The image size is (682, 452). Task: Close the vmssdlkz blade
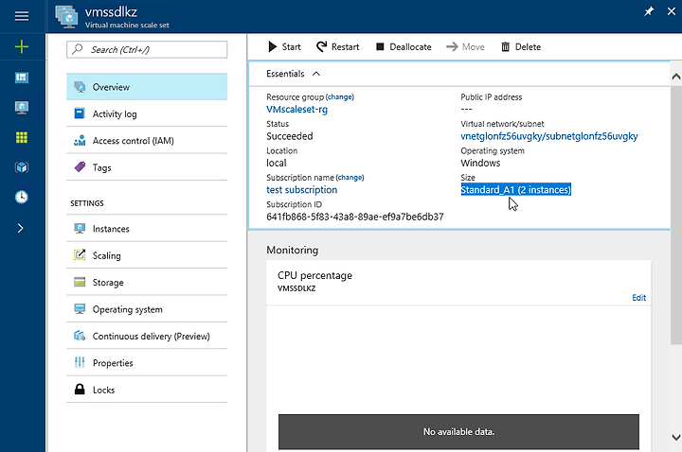672,11
